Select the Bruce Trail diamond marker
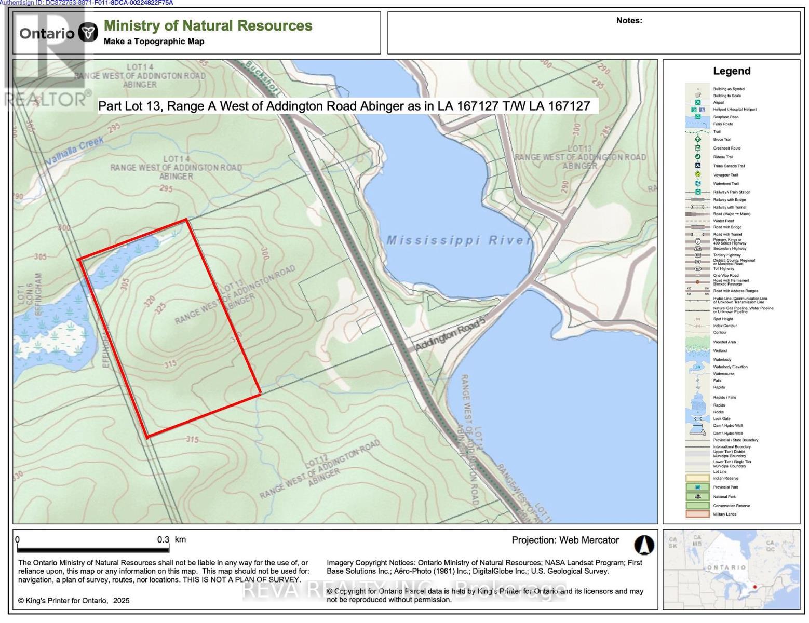 698,140
